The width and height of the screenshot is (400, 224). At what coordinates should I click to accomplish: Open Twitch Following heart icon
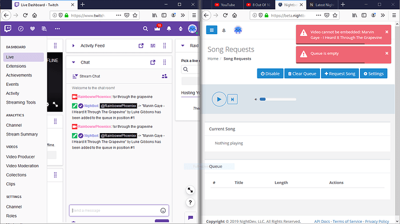[32, 29]
